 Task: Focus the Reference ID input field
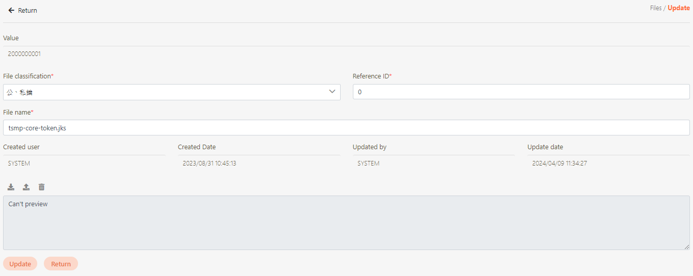521,92
